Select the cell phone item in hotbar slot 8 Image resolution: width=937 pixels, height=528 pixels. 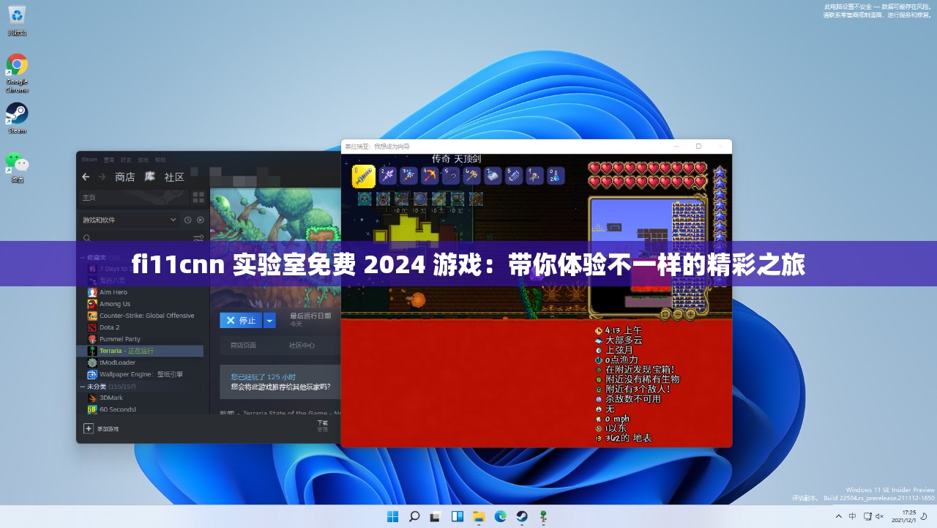click(515, 176)
